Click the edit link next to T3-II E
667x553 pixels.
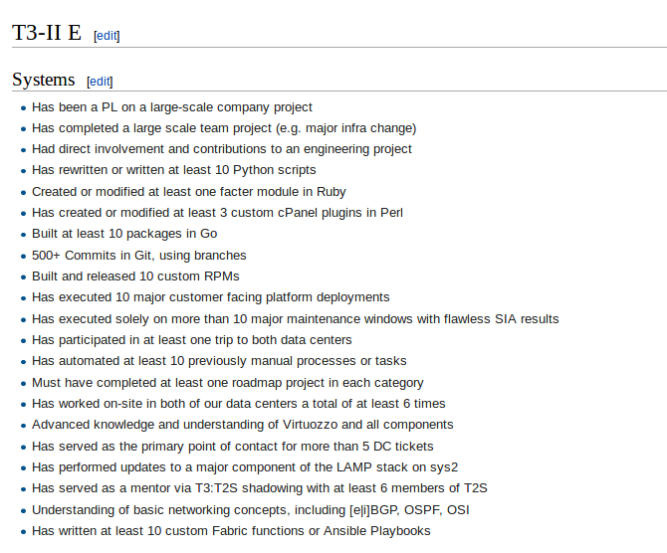click(x=107, y=36)
